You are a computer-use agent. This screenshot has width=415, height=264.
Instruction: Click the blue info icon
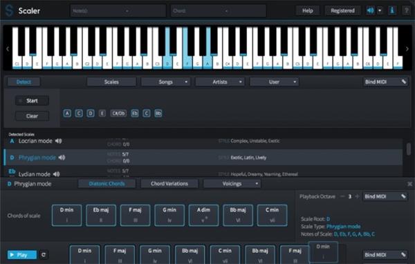click(392, 10)
